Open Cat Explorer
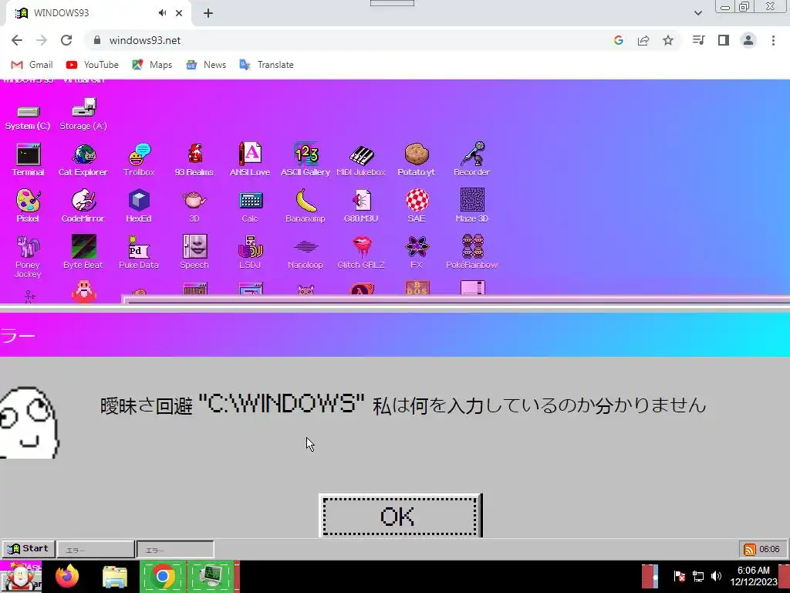The image size is (790, 593). [83, 160]
